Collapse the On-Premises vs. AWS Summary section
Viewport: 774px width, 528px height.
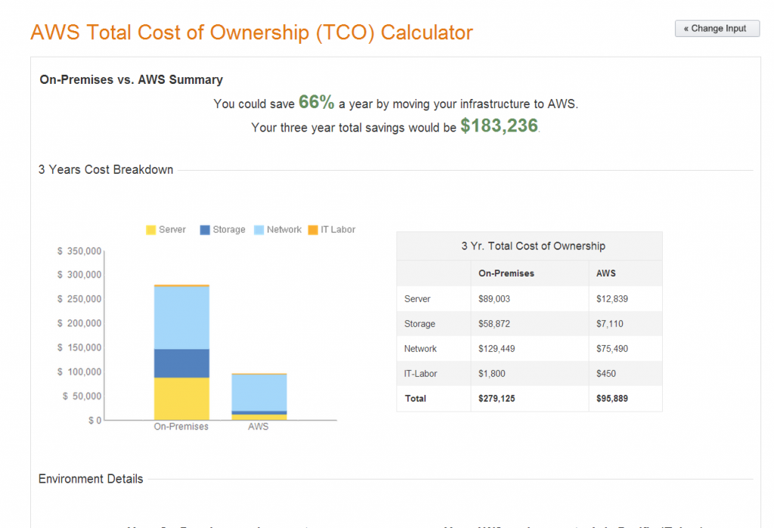pos(131,79)
